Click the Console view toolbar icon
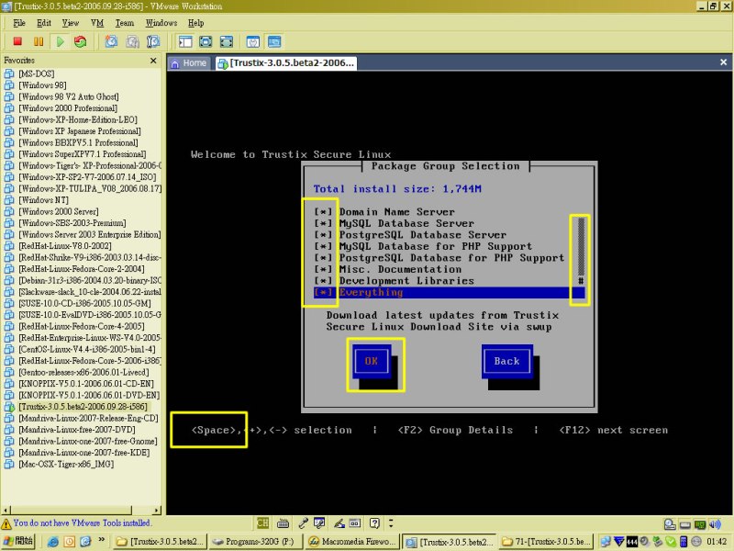This screenshot has width=734, height=551. [274, 41]
